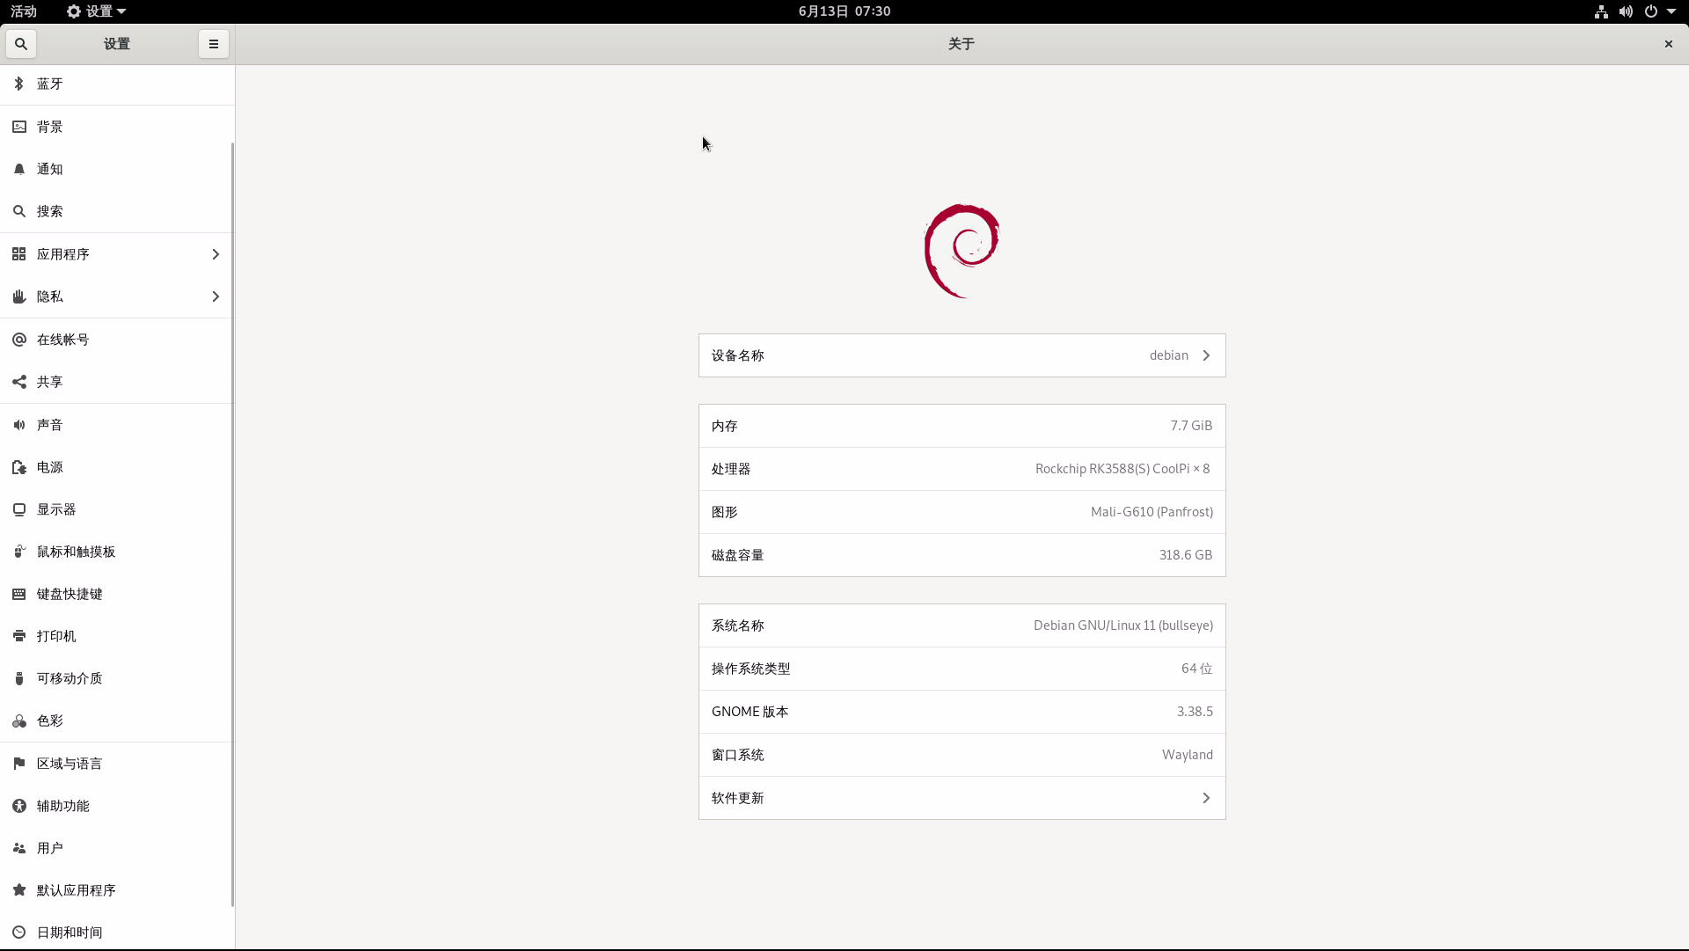Select 显示器 label in sidebar
The image size is (1689, 951).
[56, 509]
